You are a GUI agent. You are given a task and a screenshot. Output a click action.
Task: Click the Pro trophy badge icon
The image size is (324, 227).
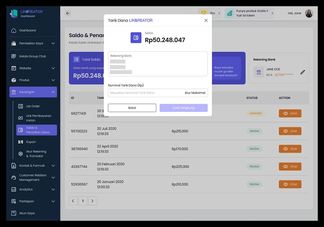pos(204,13)
